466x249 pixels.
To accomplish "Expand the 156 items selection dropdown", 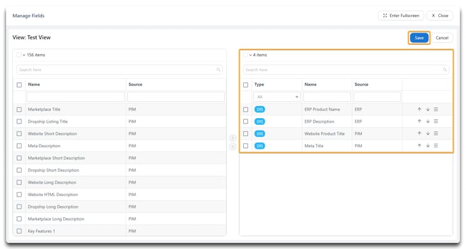I will click(24, 55).
